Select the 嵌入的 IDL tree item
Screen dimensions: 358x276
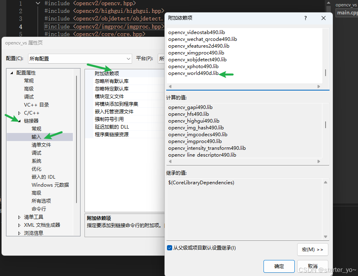point(43,177)
